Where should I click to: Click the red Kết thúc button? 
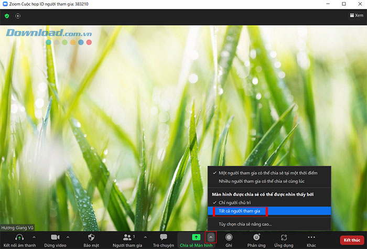point(351,240)
